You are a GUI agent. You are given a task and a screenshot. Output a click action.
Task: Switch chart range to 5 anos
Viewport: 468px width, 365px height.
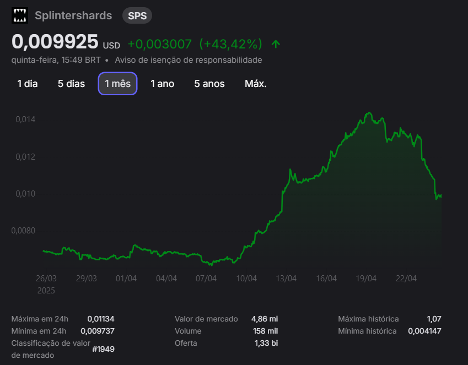click(209, 84)
